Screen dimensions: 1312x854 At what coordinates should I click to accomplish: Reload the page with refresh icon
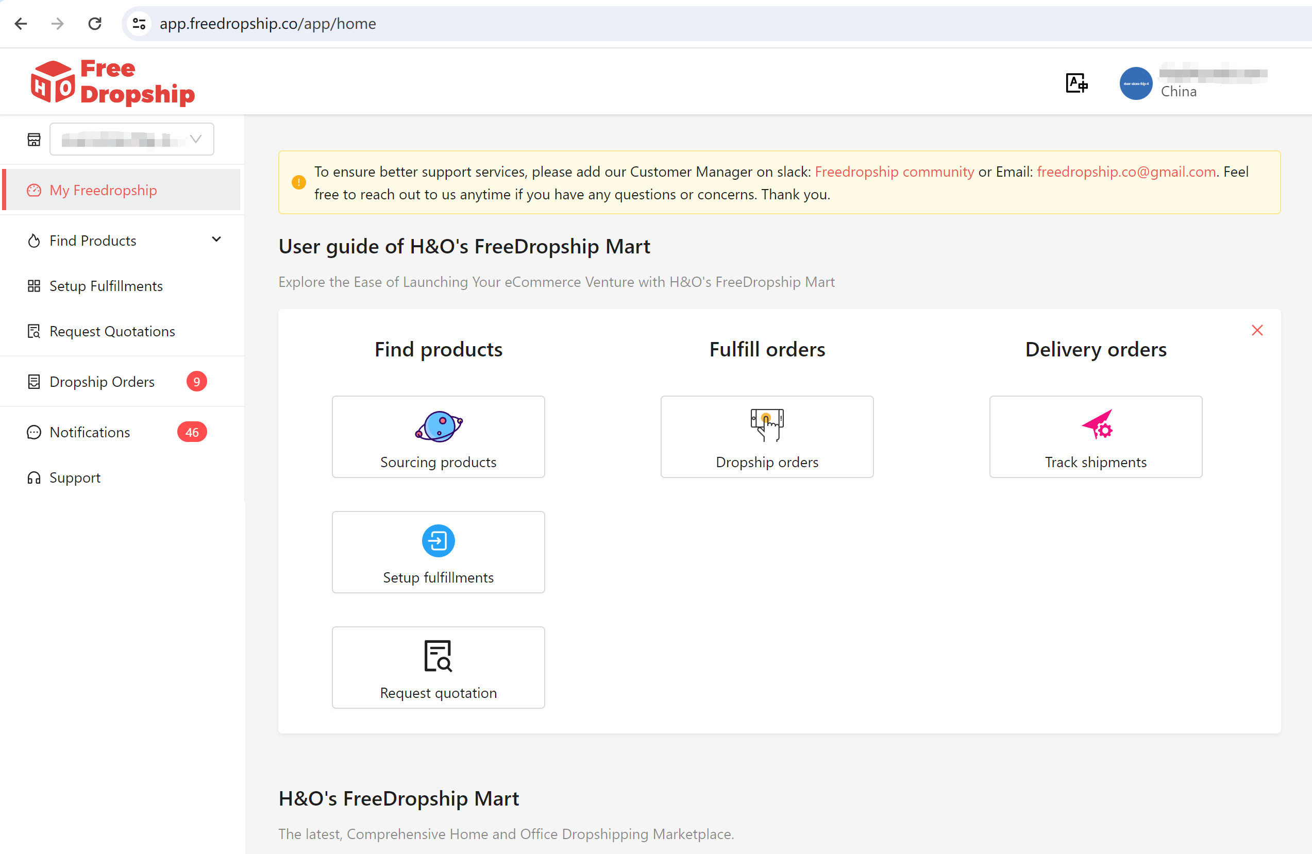coord(95,24)
